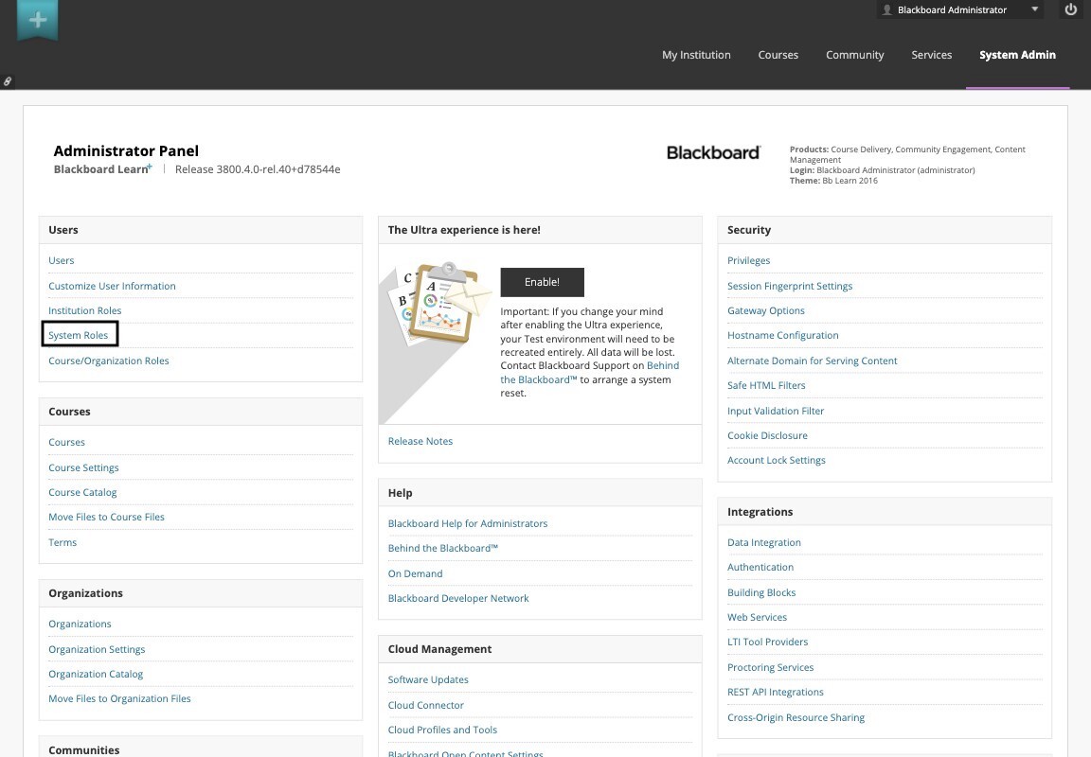Open Proctoring Services
This screenshot has height=757, width=1091.
click(770, 667)
